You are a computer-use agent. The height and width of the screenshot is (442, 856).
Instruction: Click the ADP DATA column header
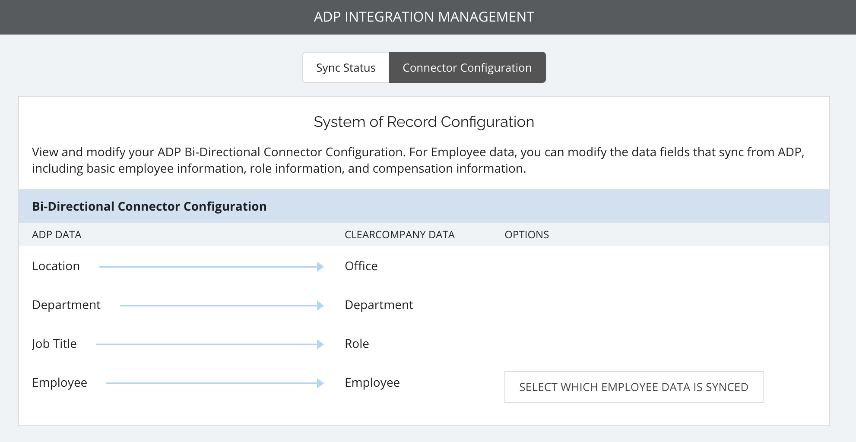coord(57,235)
